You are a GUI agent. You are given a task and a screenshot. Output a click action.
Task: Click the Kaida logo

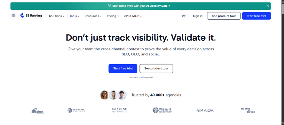point(205,110)
